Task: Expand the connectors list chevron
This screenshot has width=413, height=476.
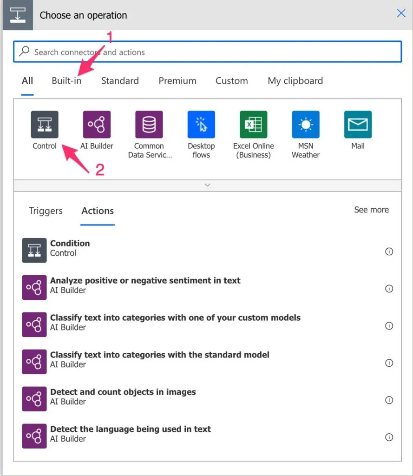Action: tap(207, 185)
